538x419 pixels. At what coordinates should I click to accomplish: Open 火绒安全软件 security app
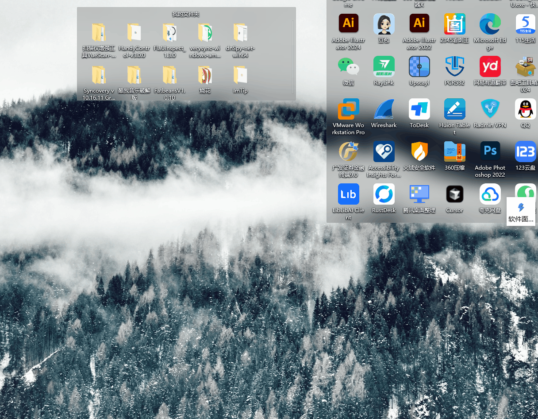419,156
